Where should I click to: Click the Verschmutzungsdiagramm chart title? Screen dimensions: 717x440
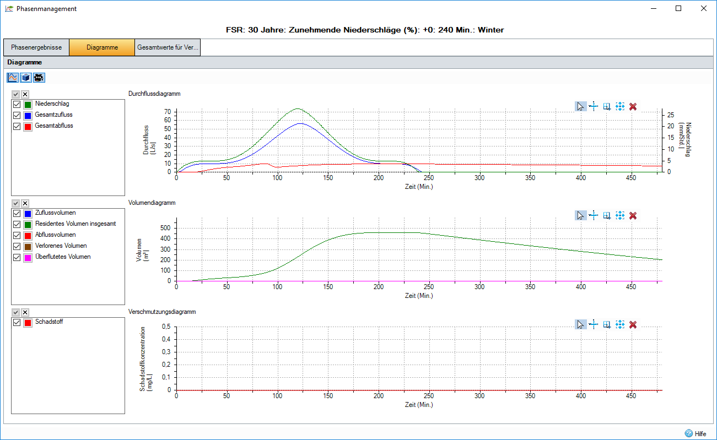click(x=162, y=312)
